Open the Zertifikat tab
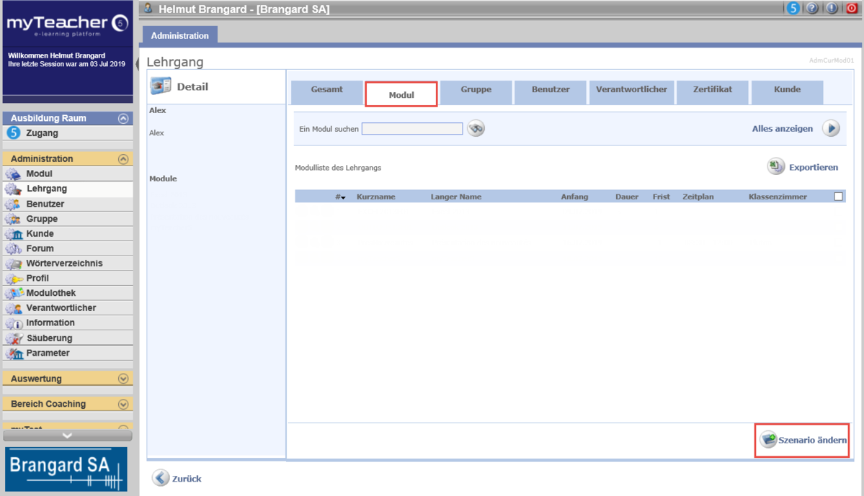Screen dimensions: 864x496 pyautogui.click(x=712, y=90)
